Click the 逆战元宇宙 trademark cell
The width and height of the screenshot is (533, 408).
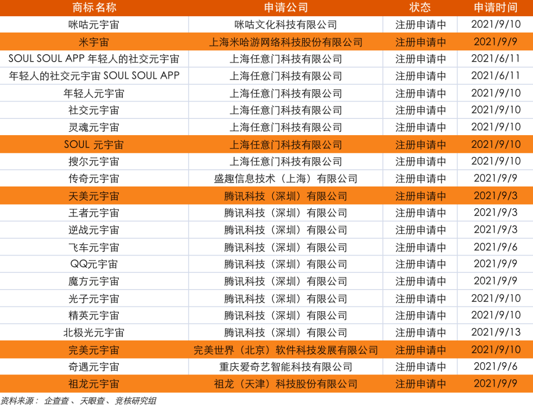[94, 229]
